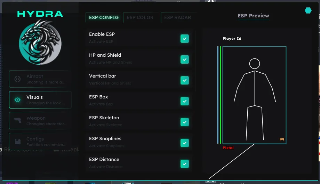Click the settings list scrollbar
The image size is (320, 184).
pyautogui.click(x=195, y=61)
